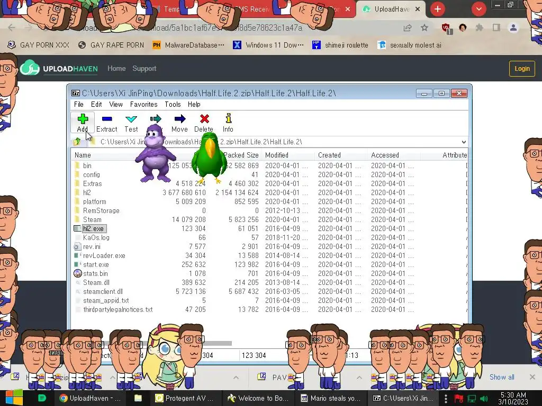Select the hl2.exe file
The width and height of the screenshot is (542, 406).
pyautogui.click(x=93, y=228)
